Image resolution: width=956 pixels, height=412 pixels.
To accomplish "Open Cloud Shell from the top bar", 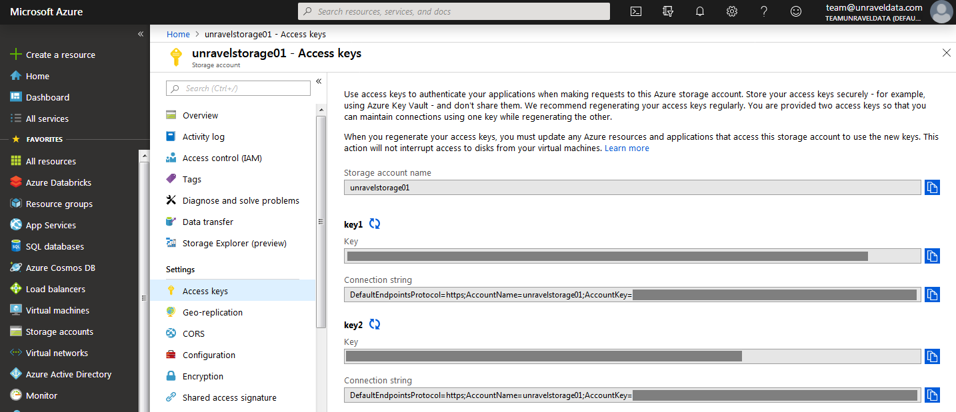I will (636, 11).
